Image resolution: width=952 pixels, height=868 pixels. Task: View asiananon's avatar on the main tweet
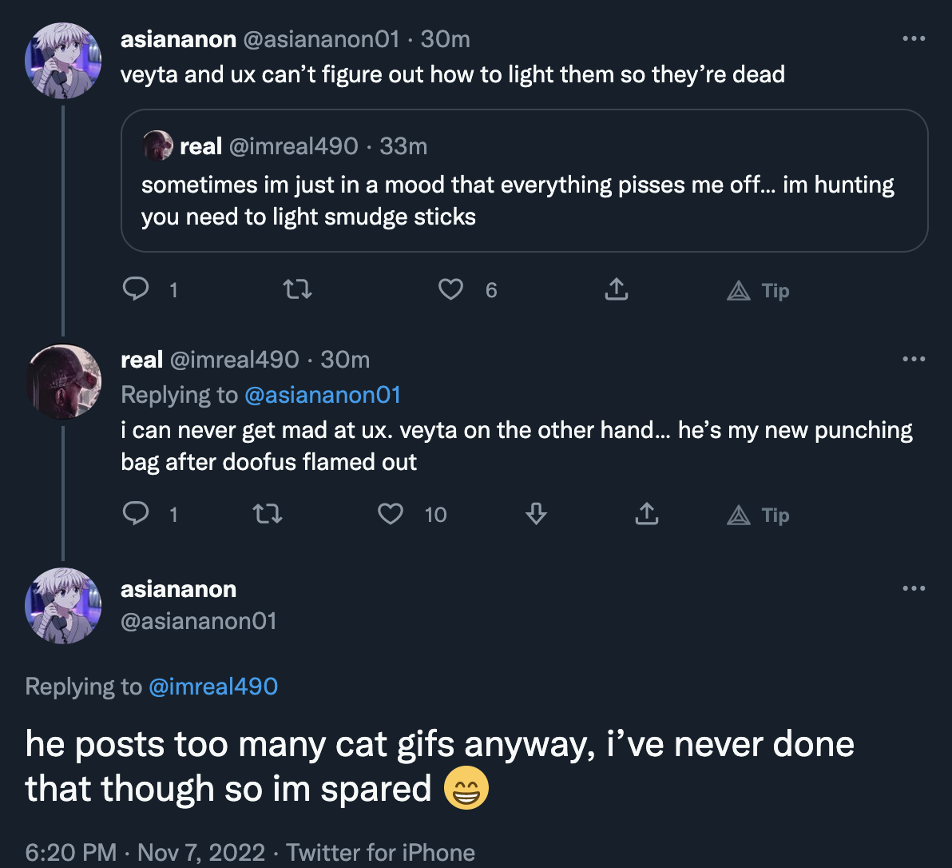63,606
